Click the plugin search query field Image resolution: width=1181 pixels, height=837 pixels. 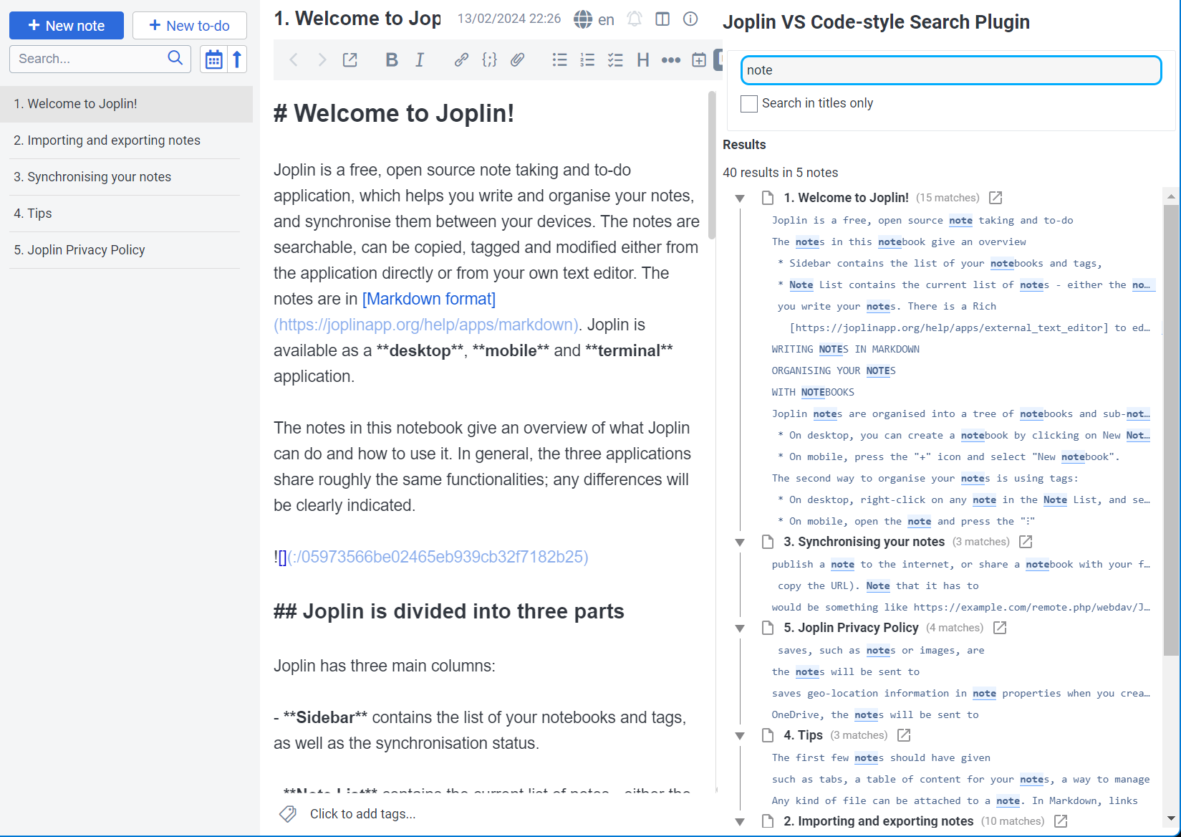click(x=951, y=70)
